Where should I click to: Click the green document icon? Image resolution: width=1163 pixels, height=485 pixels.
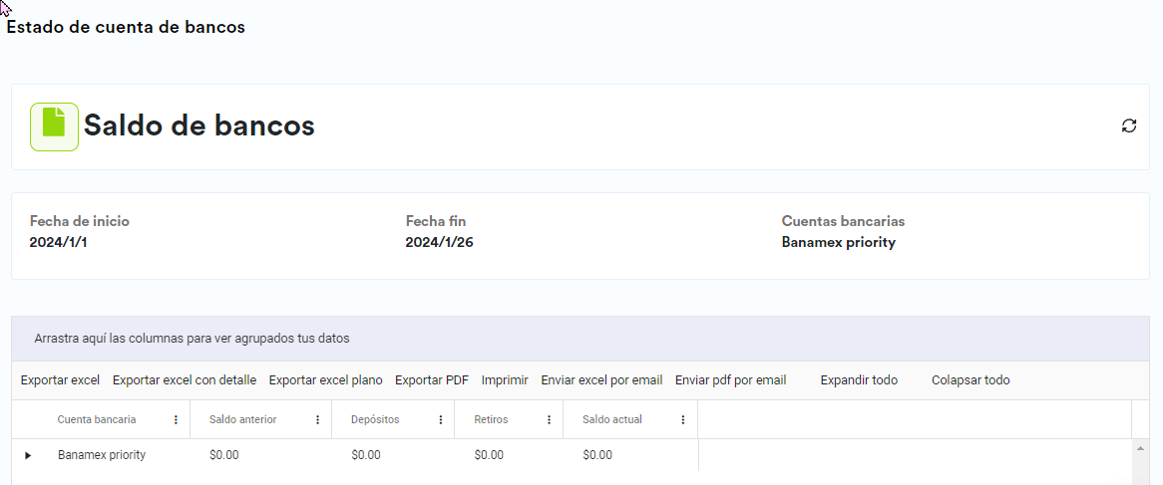pyautogui.click(x=54, y=126)
